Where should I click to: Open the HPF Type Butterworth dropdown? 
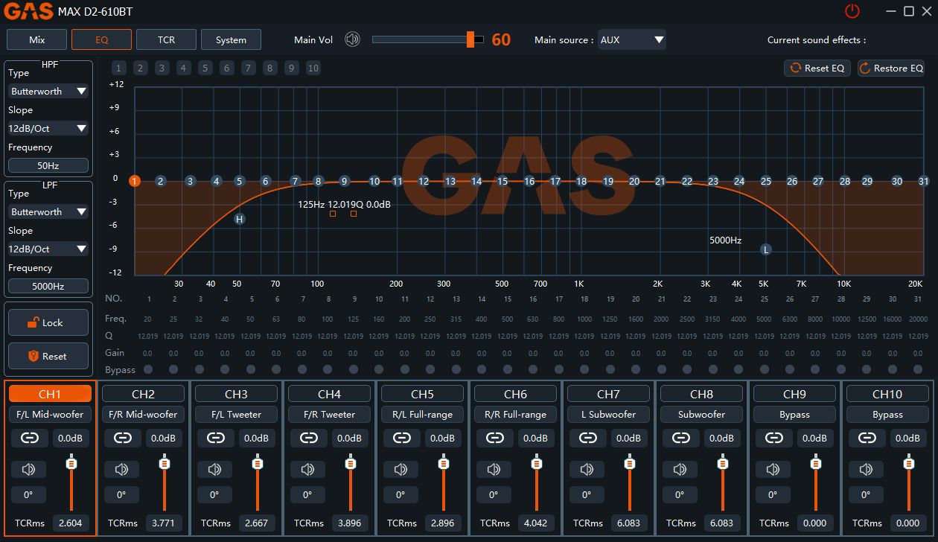tap(48, 91)
